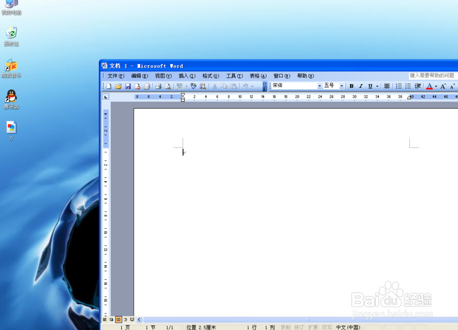Viewport: 458px width, 330px height.
Task: Print the document with printer icon
Action: (158, 87)
